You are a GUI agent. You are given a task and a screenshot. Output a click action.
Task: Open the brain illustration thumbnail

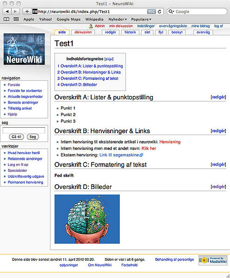tap(87, 219)
